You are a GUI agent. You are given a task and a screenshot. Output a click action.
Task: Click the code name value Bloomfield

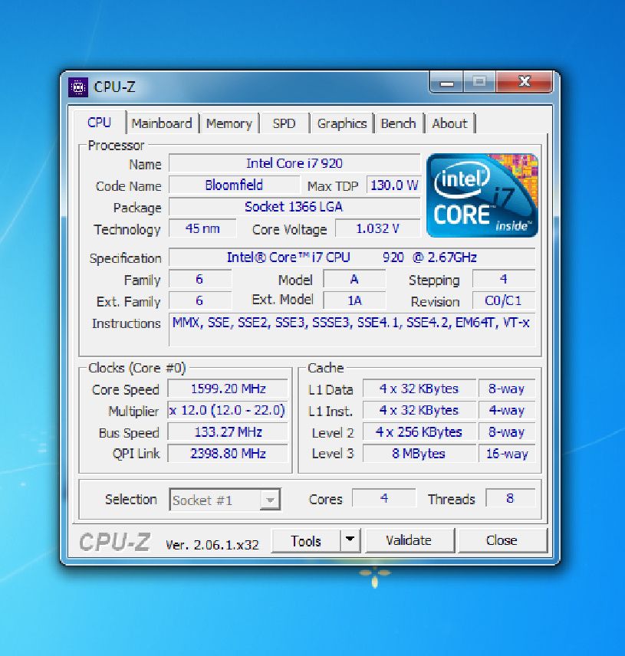click(234, 185)
